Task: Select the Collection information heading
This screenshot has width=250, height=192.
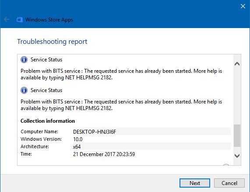Action: click(x=48, y=121)
